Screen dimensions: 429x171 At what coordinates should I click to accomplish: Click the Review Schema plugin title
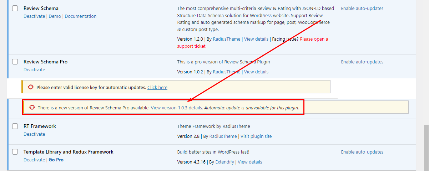[41, 8]
